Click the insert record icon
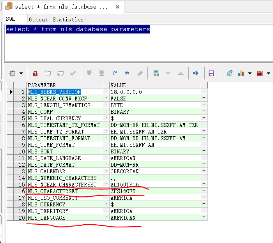 pyautogui.click(x=48, y=73)
